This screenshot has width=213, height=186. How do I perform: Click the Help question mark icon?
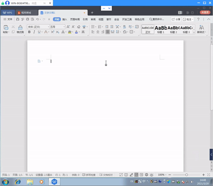198,19
